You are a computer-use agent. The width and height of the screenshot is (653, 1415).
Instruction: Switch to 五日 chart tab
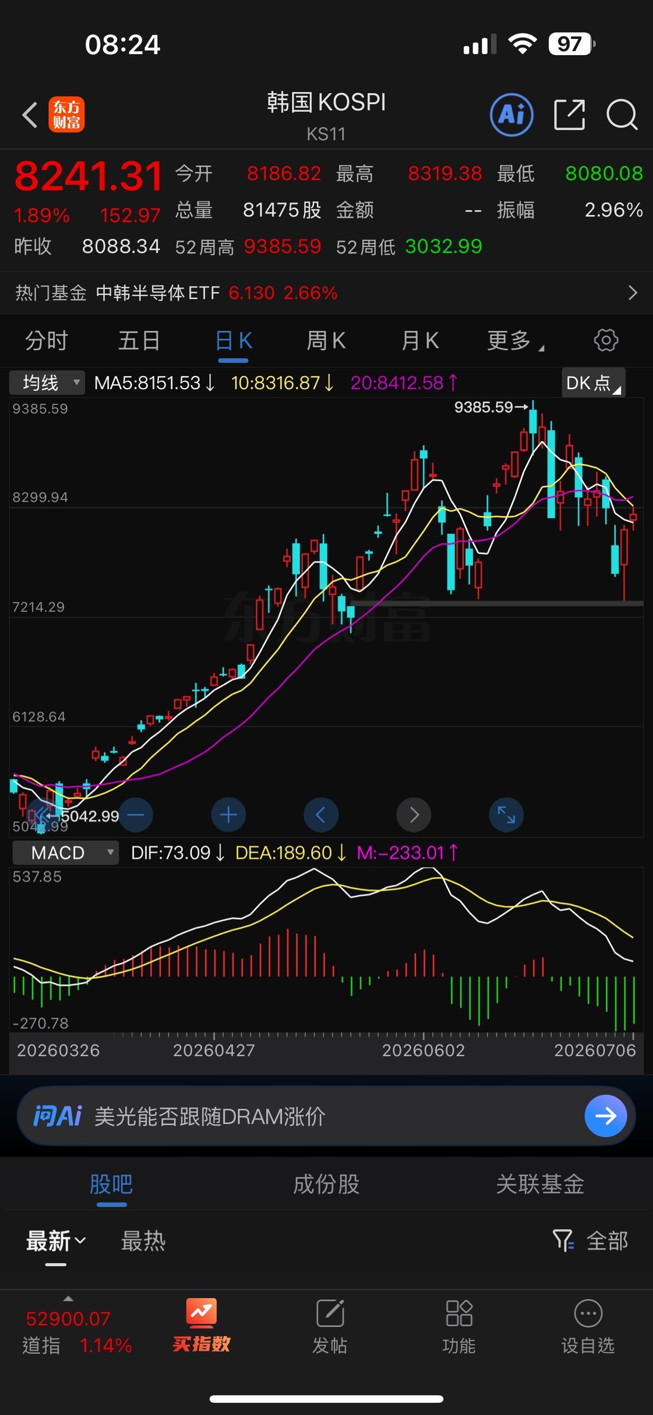[x=139, y=341]
